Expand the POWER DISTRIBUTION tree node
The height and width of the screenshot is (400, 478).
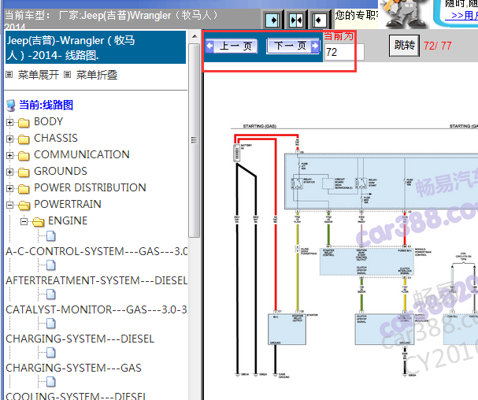click(9, 188)
